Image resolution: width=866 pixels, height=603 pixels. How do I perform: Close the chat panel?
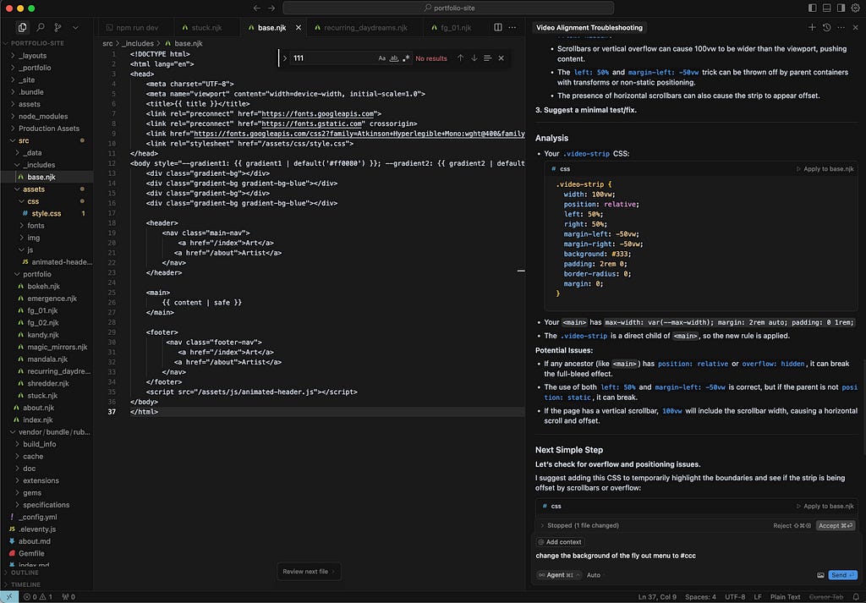[856, 27]
